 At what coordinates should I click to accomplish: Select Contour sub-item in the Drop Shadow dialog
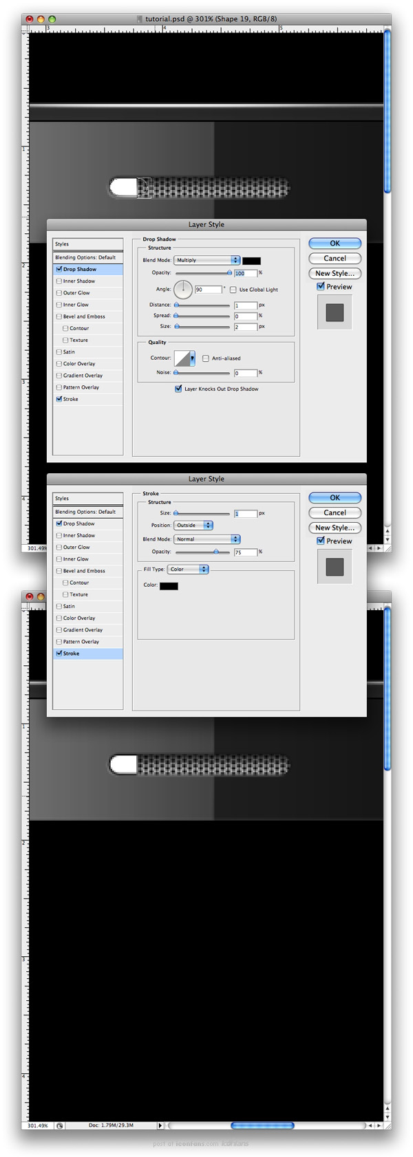88,328
